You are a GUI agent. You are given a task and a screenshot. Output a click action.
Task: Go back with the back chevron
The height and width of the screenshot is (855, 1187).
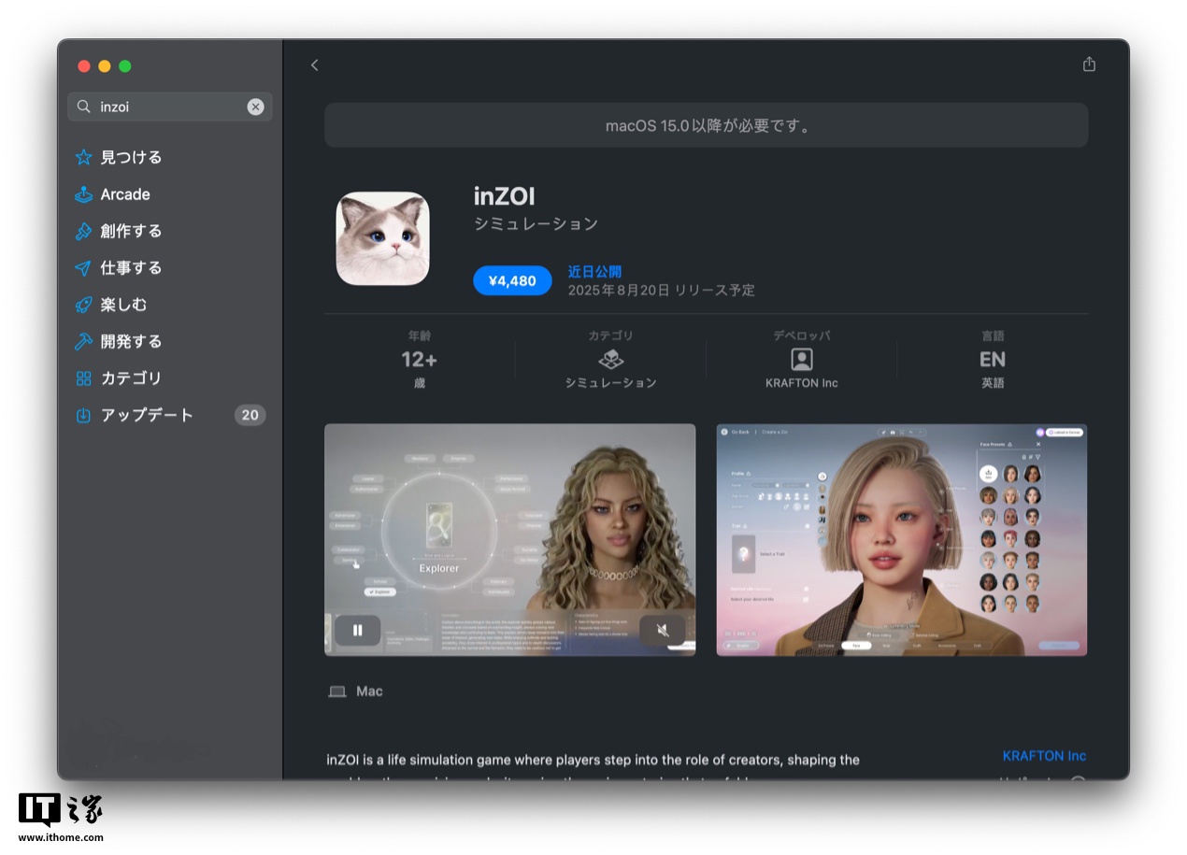(x=314, y=65)
